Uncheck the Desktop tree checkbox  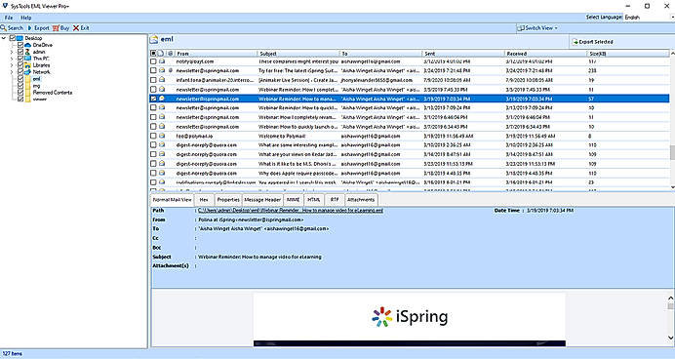[x=13, y=38]
